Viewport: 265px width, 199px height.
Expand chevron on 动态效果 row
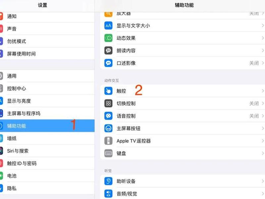point(263,38)
